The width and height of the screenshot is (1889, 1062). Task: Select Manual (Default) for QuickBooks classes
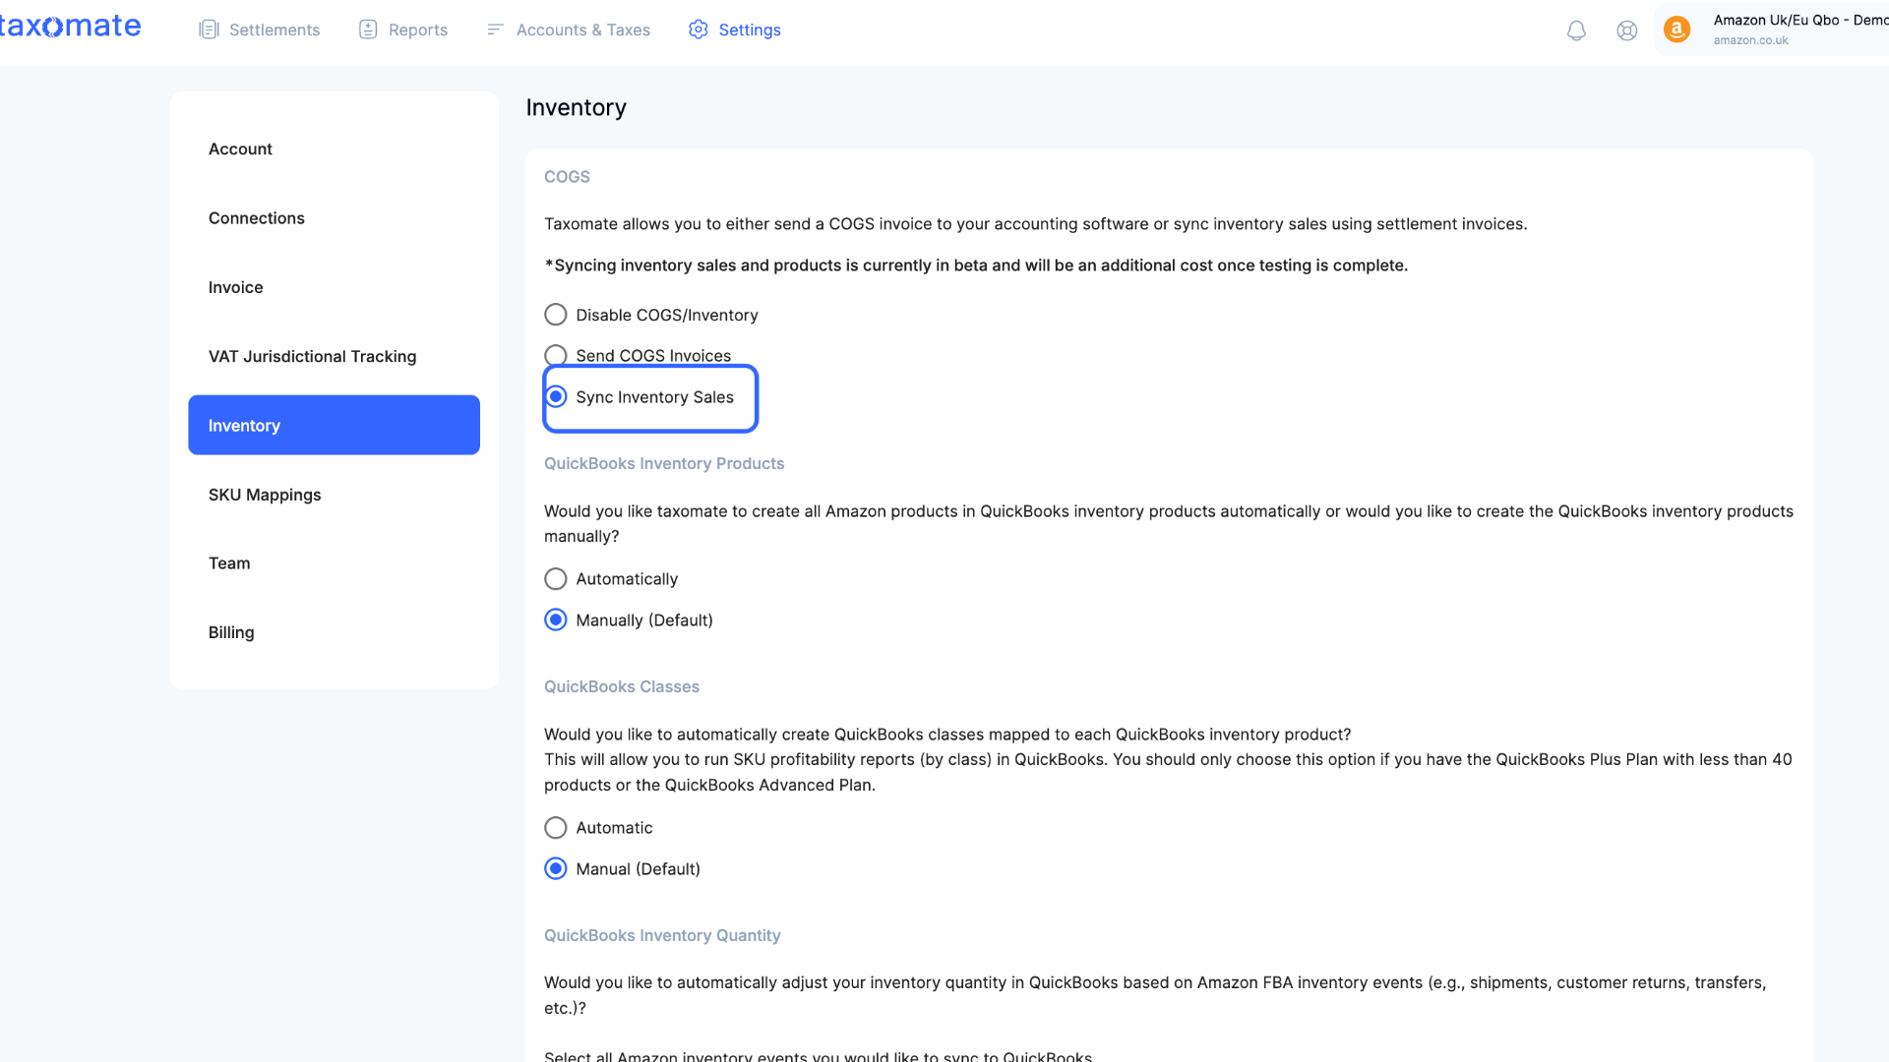click(556, 869)
